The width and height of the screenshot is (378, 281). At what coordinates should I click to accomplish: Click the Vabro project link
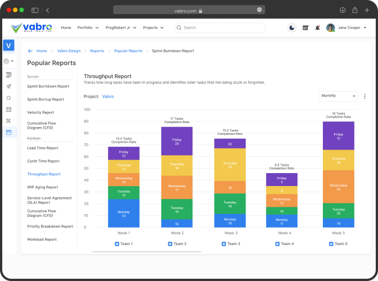pyautogui.click(x=107, y=97)
